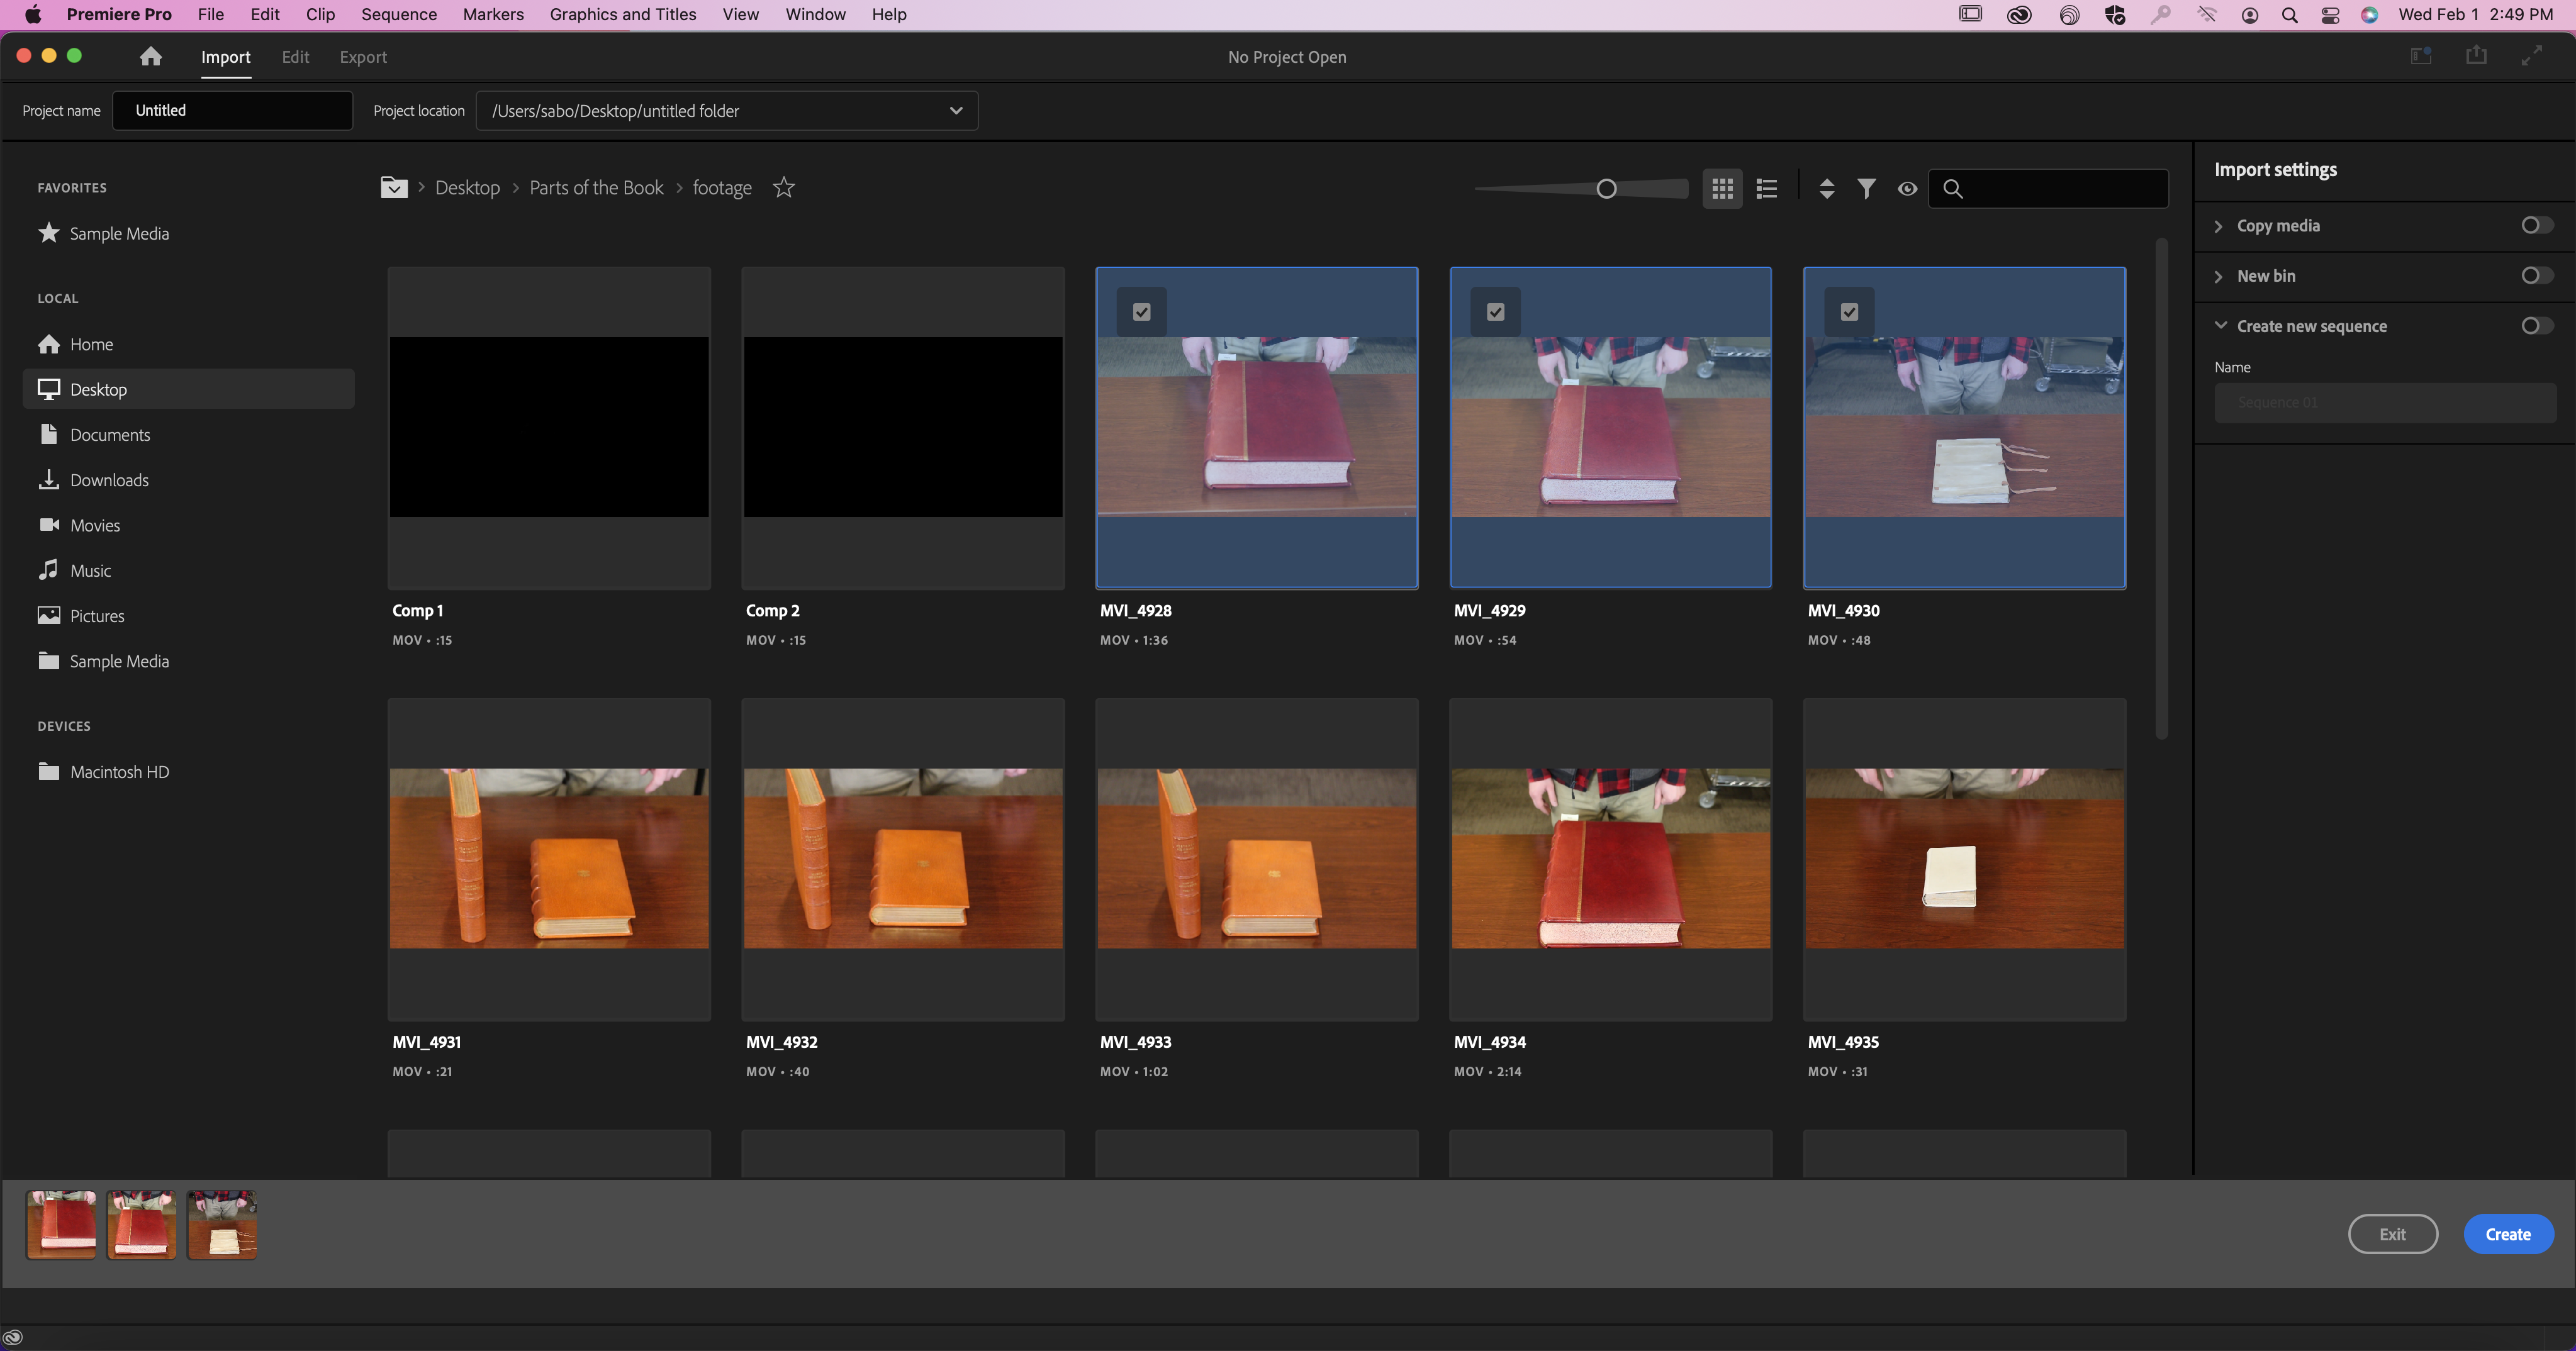Viewport: 2576px width, 1351px height.
Task: Switch to the Edit tab
Action: (295, 57)
